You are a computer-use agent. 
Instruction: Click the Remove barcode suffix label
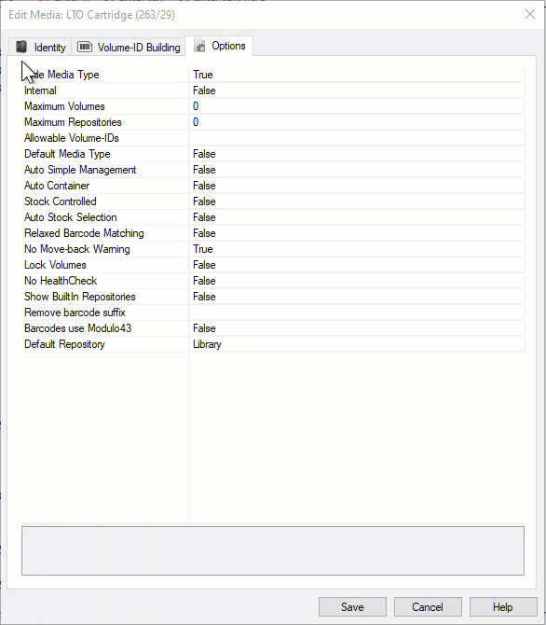point(75,312)
